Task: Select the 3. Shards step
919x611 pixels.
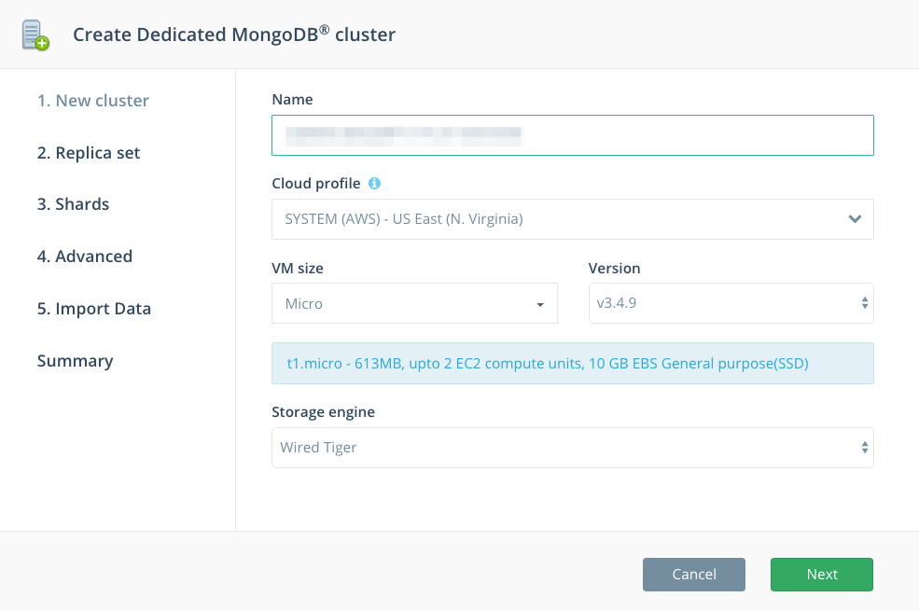Action: click(74, 204)
